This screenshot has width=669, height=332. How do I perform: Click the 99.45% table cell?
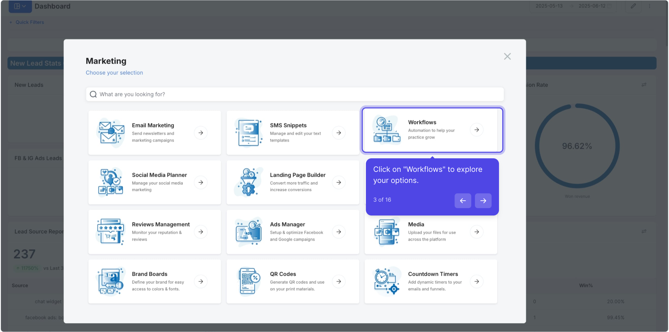pos(615,318)
